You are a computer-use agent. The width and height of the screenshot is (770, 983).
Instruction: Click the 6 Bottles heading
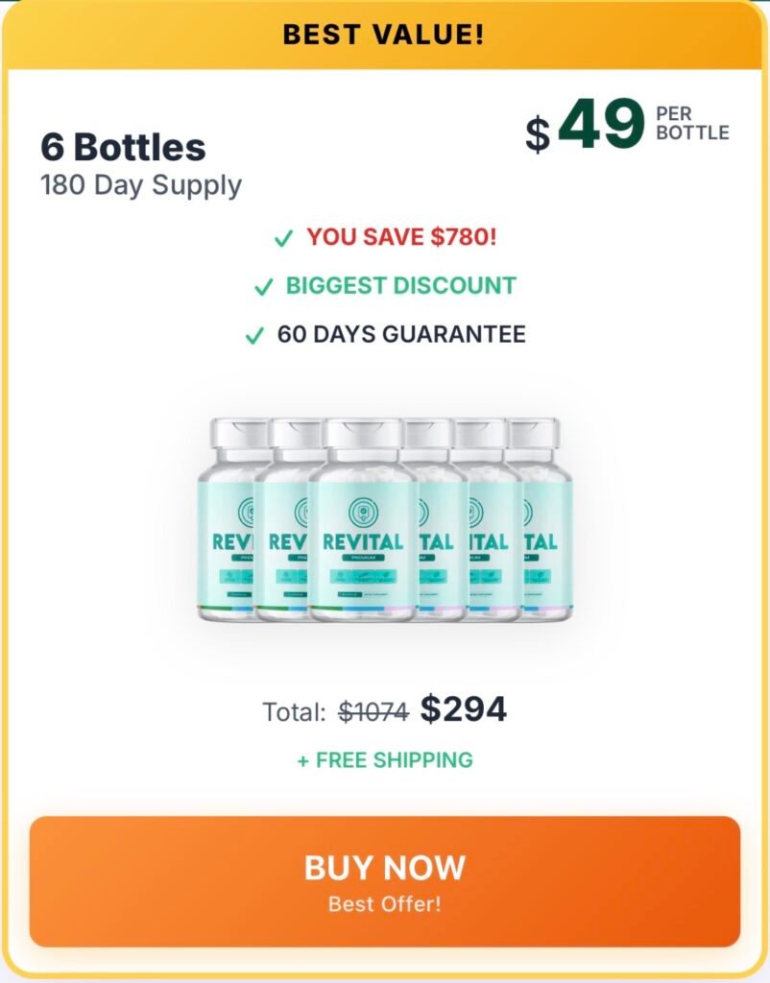click(123, 147)
